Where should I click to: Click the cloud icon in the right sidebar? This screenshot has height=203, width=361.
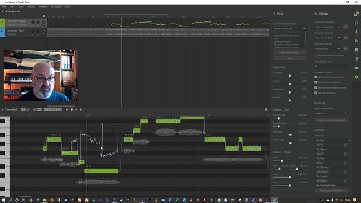coord(356,68)
